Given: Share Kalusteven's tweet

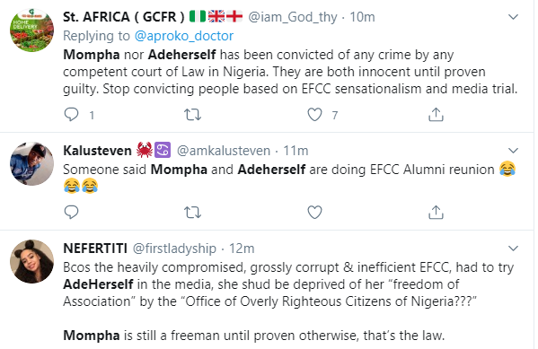Looking at the screenshot, I should coord(436,213).
